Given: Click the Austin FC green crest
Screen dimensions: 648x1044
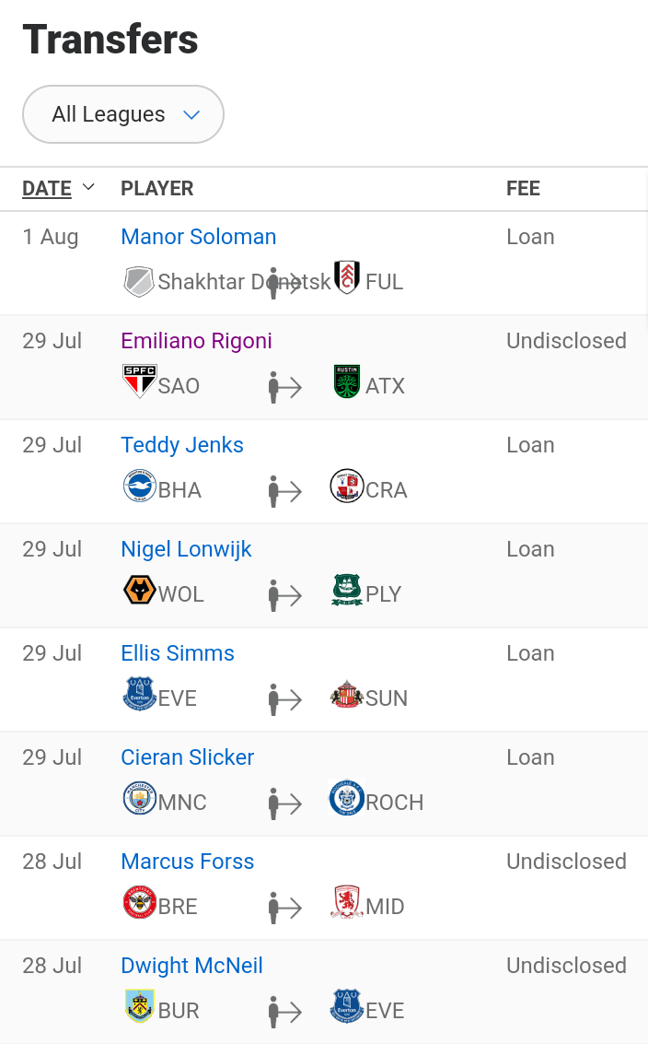Looking at the screenshot, I should pos(347,381).
